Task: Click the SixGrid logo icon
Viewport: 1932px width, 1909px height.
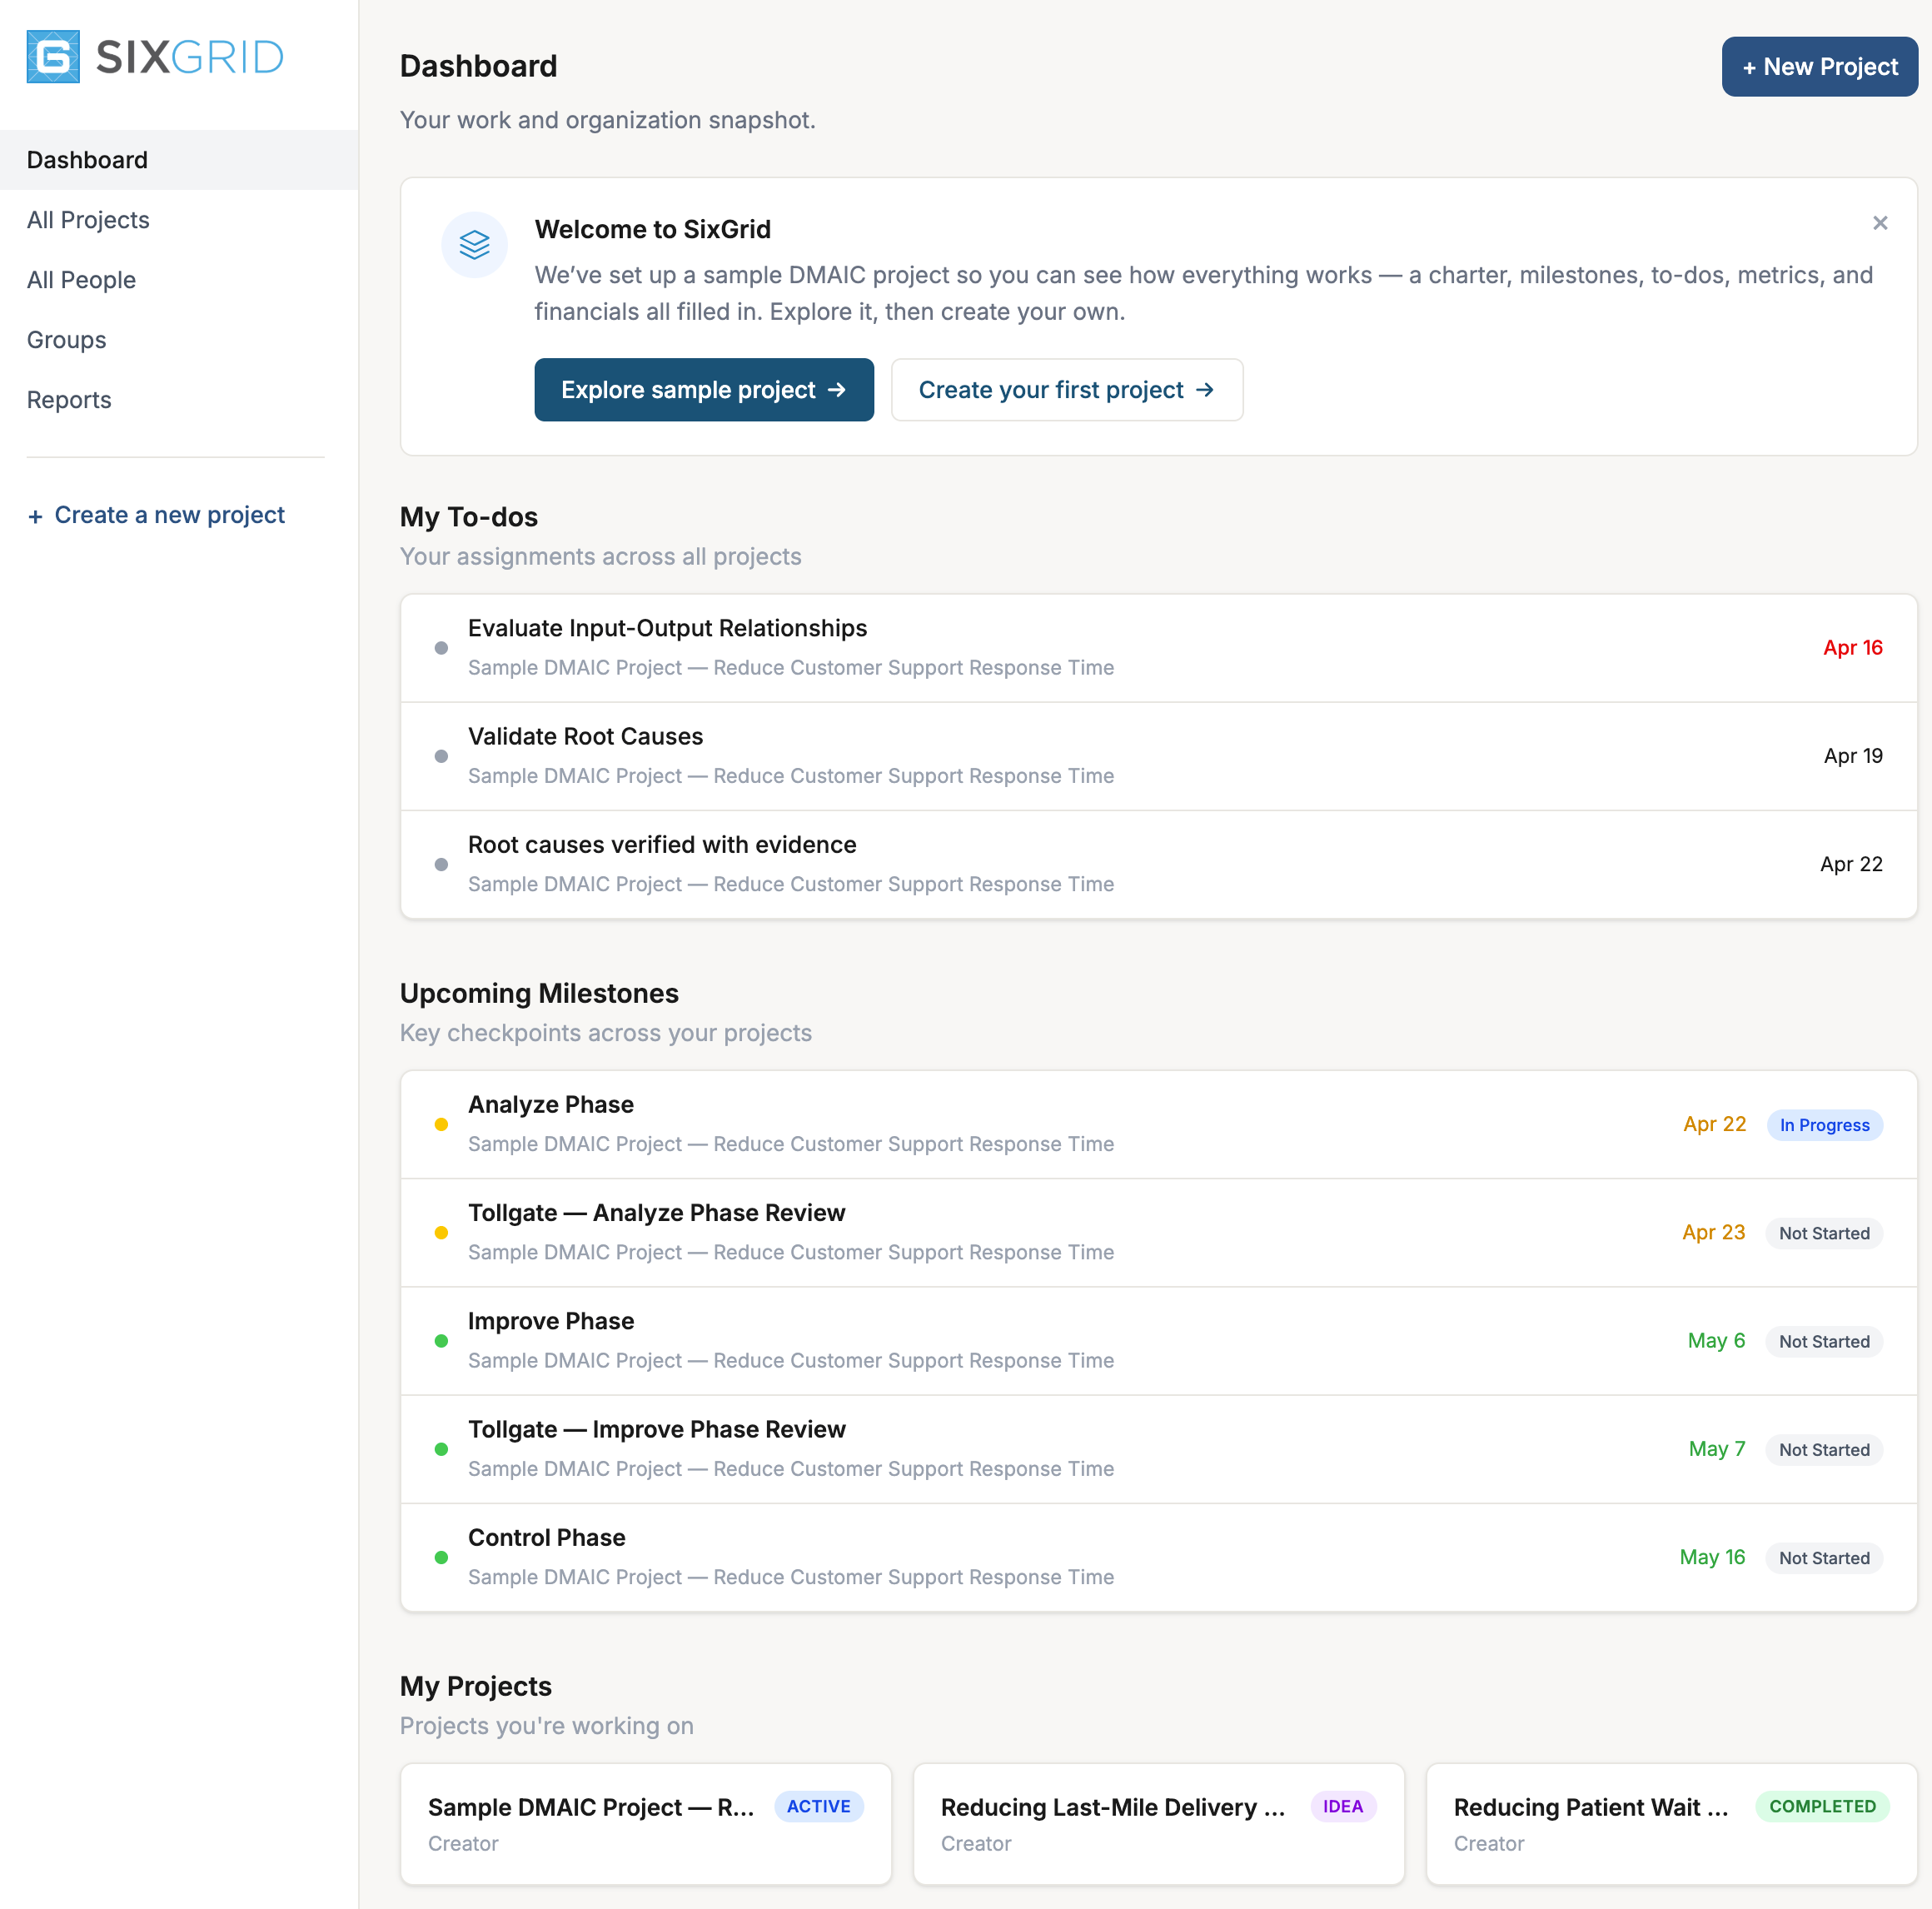Action: (53, 57)
